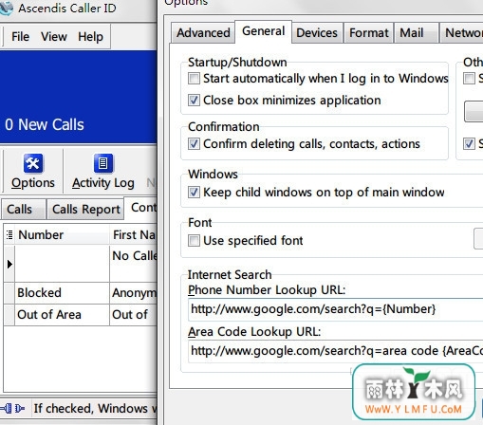
Task: Click the Ascendis Caller ID title bar icon
Action: click(7, 9)
